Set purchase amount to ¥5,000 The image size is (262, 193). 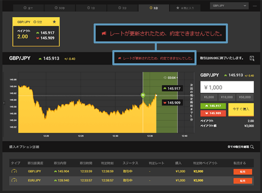point(209,97)
